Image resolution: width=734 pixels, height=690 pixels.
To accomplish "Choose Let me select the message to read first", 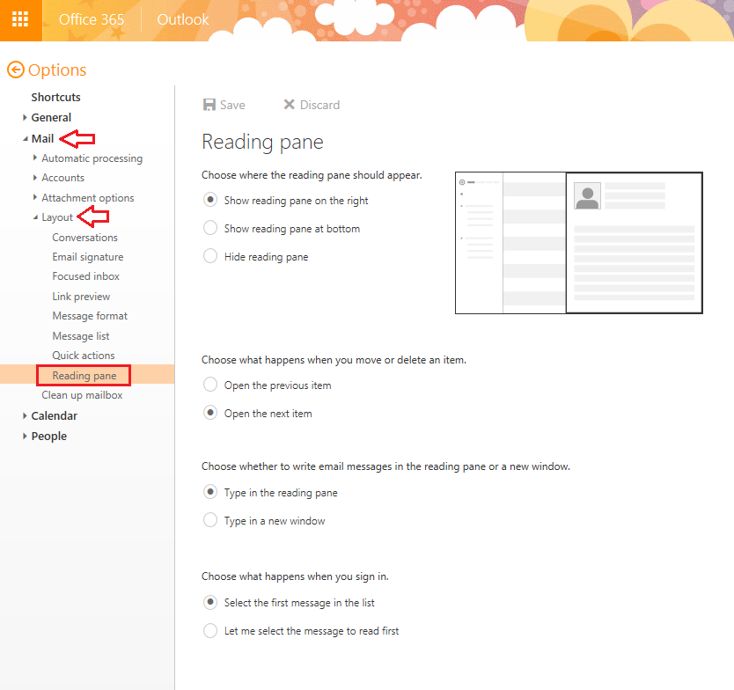I will point(210,630).
